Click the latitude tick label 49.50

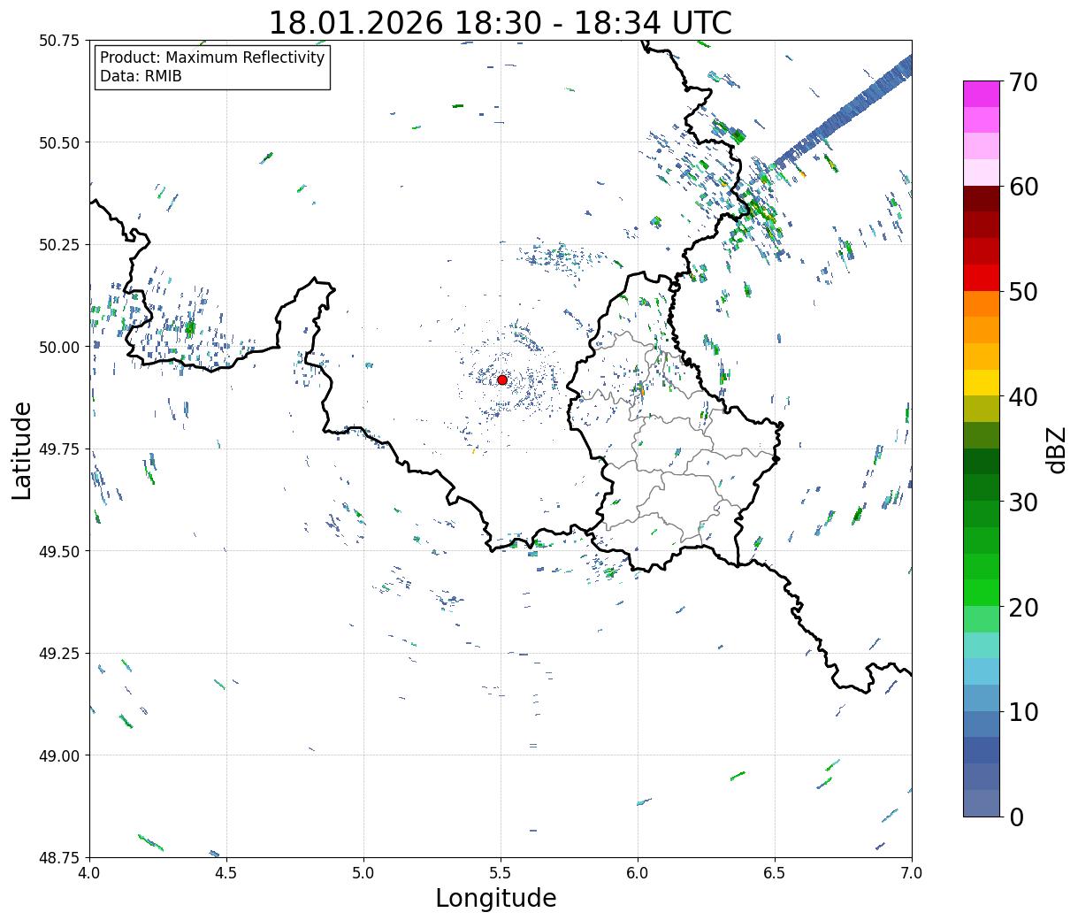(59, 551)
